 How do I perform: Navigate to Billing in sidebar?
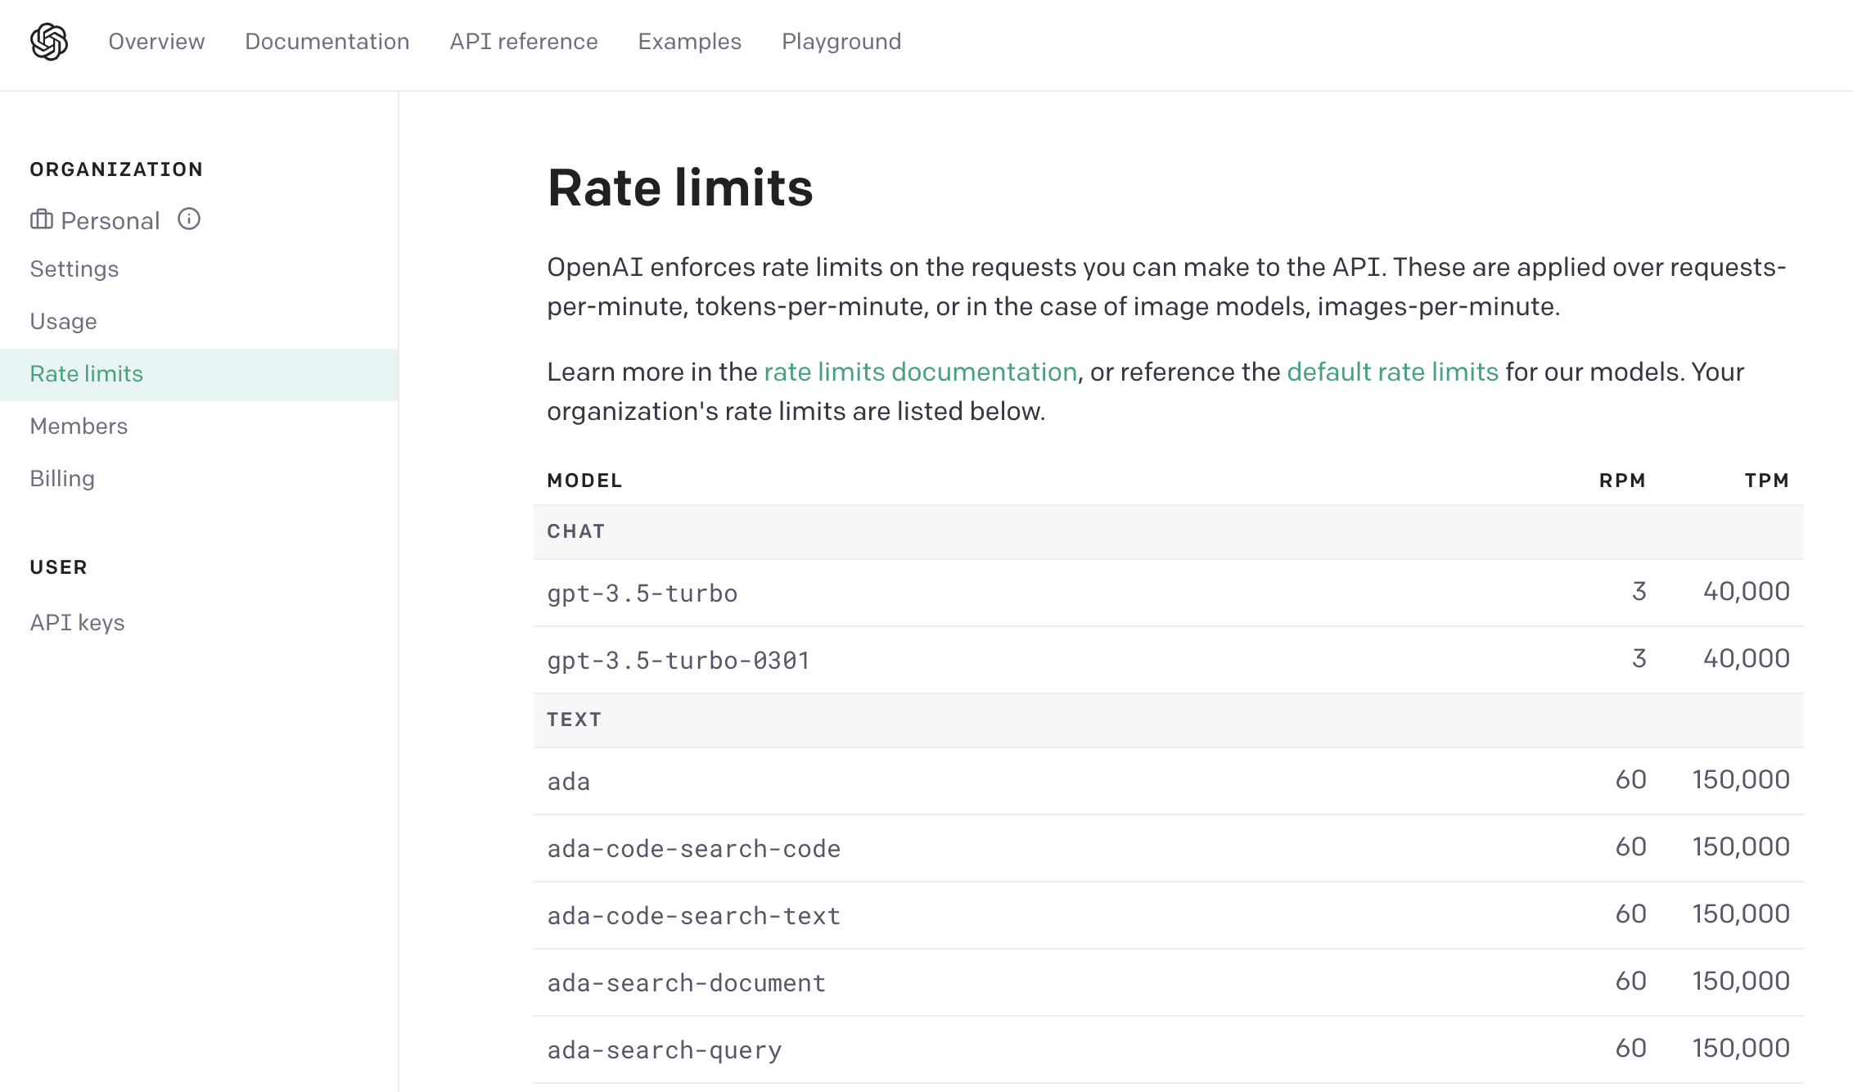pyautogui.click(x=62, y=479)
